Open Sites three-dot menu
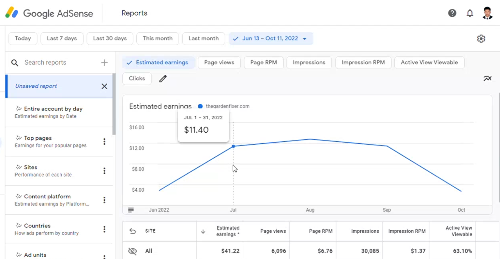 point(104,171)
